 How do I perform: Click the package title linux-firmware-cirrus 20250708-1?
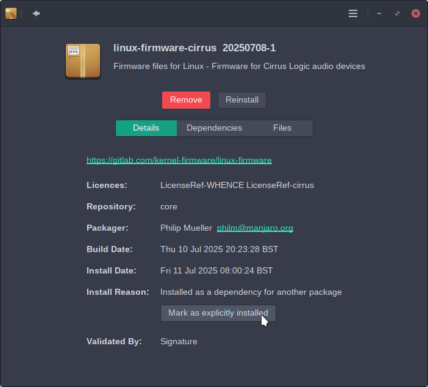click(x=194, y=48)
